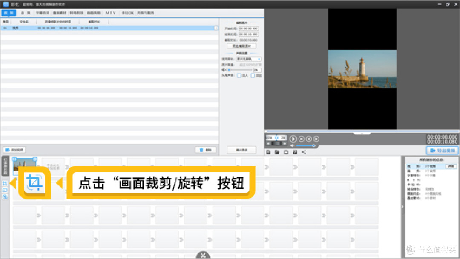Viewport: 460px width, 259px height.
Task: Adjust the player volume slider
Action: tap(306, 145)
